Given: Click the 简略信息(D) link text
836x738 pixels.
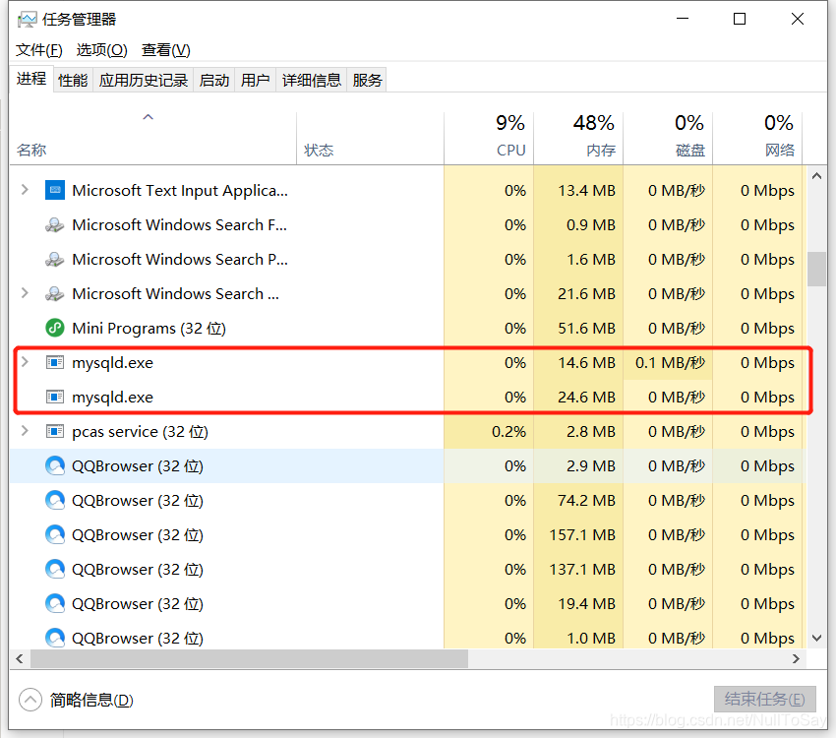Looking at the screenshot, I should tap(91, 700).
